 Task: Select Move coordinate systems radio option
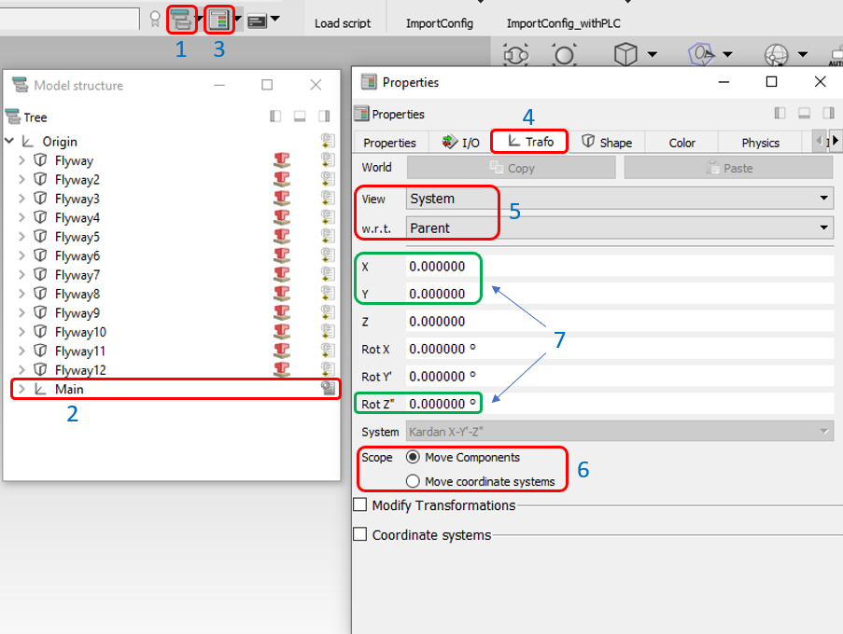413,481
